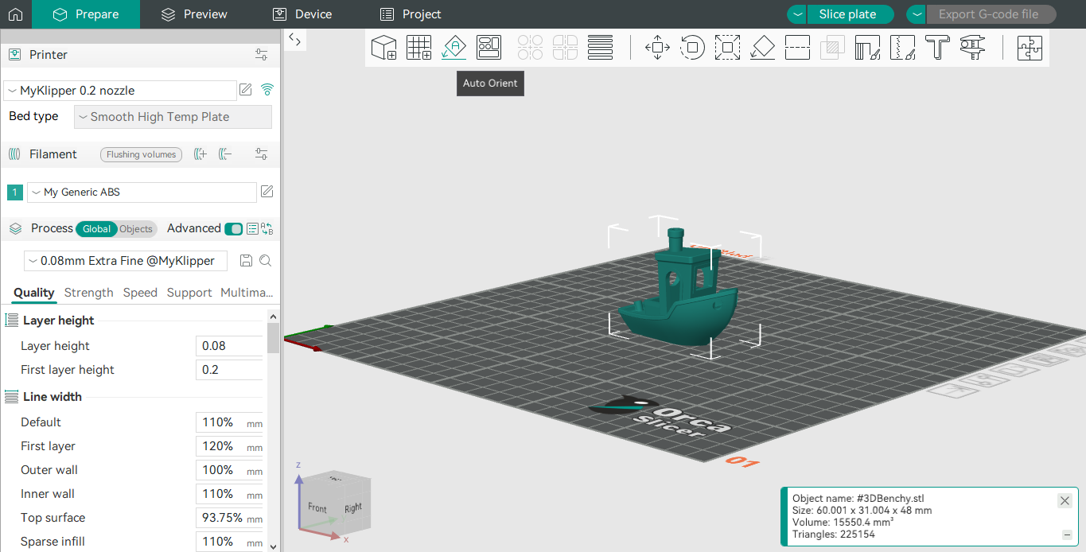Switch to the Prepare tab
1086x552 pixels.
[86, 14]
